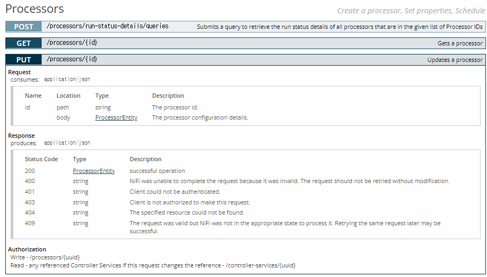
Task: Click the 'id' parameter name cell
Action: (27, 107)
